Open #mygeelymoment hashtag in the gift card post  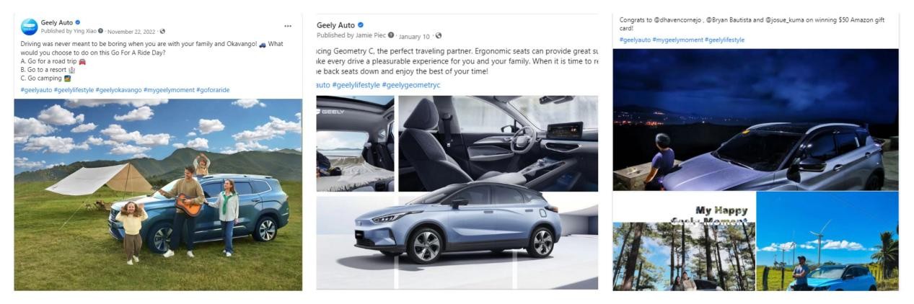pyautogui.click(x=677, y=40)
